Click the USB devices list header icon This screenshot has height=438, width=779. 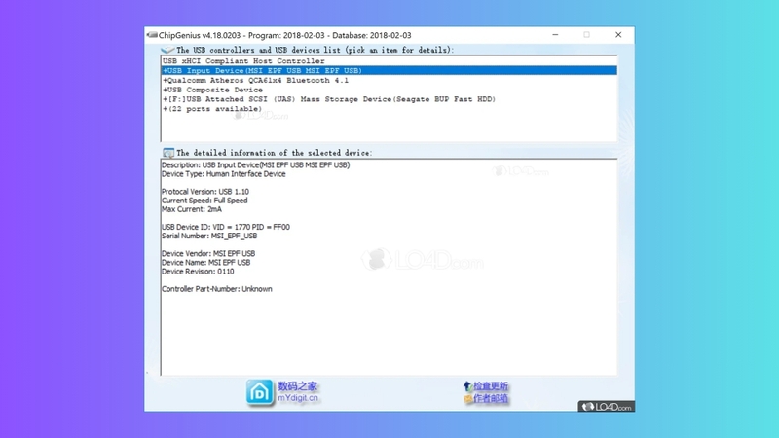pos(167,50)
